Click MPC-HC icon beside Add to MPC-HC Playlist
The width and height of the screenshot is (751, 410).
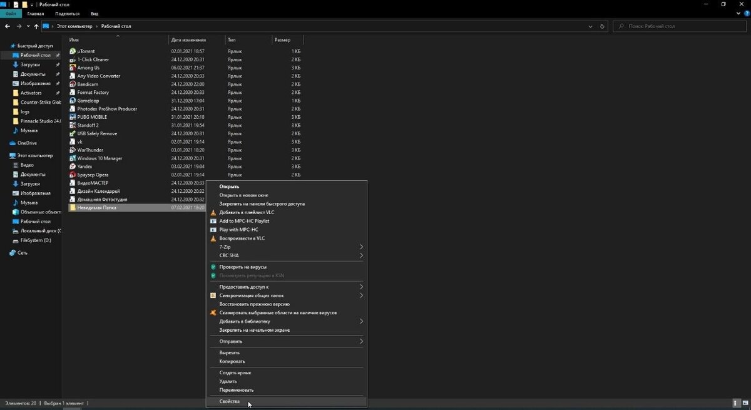pos(213,221)
